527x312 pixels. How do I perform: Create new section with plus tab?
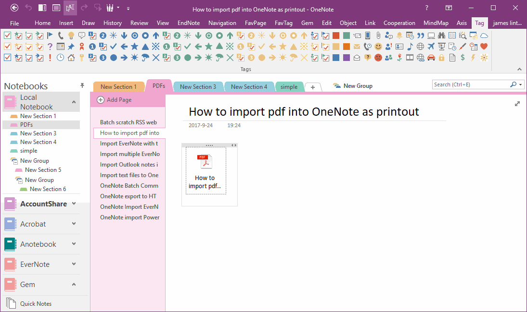(312, 87)
